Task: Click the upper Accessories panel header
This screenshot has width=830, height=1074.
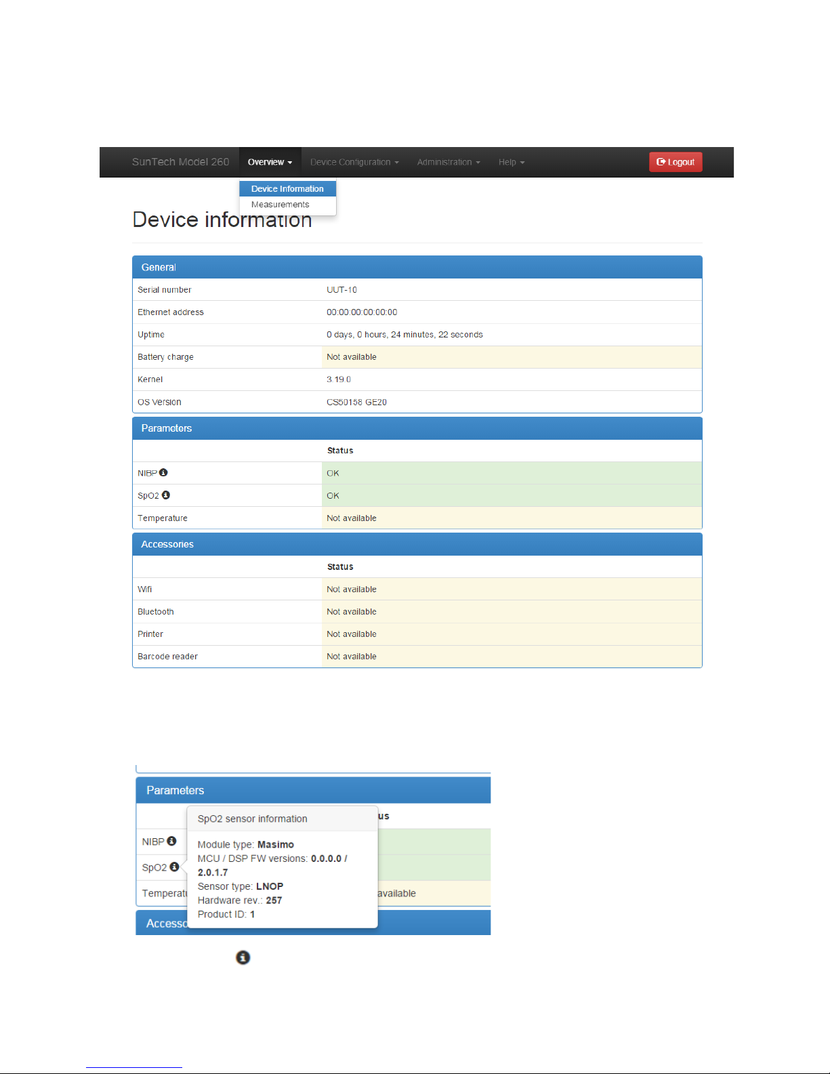Action: pyautogui.click(x=417, y=544)
